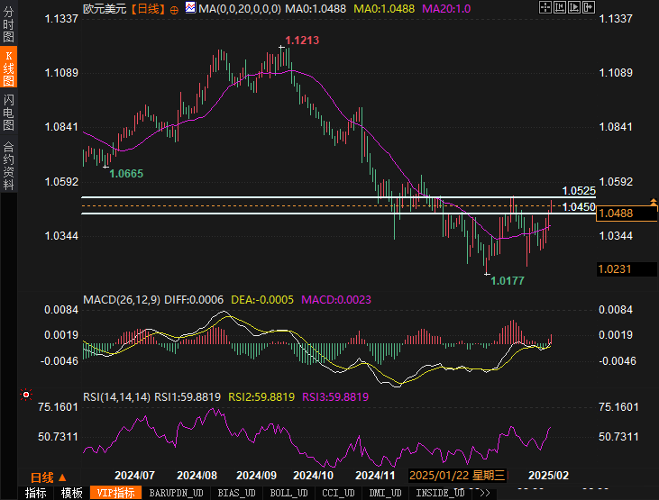The width and height of the screenshot is (659, 500).
Task: Click the VIP指标 tab
Action: (116, 493)
